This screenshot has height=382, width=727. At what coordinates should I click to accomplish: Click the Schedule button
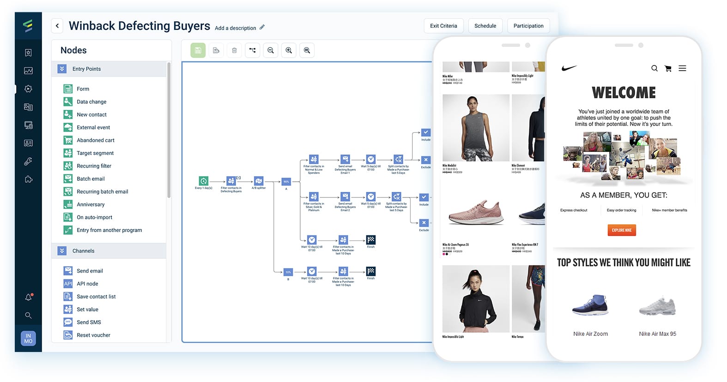[485, 26]
